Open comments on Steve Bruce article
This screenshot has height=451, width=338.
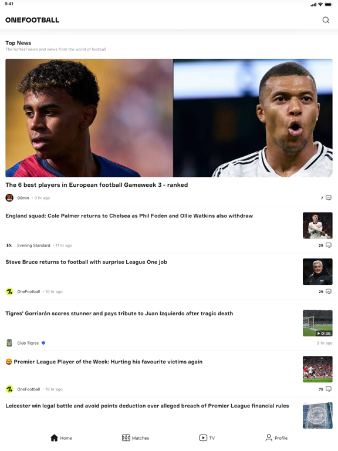point(329,291)
